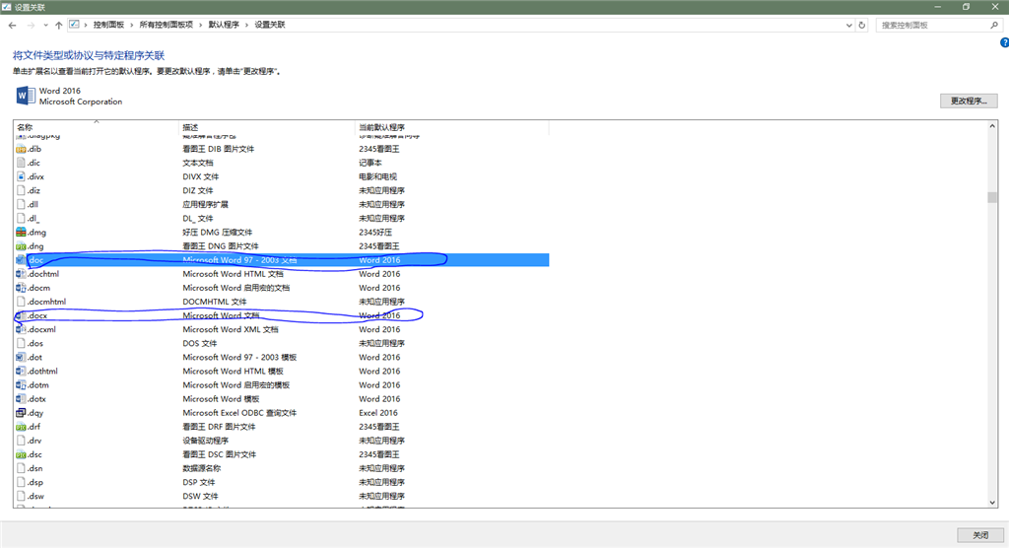Screen dimensions: 1009x548
Task: Click description 'Microsoft Word HTML 文档'
Action: click(233, 274)
